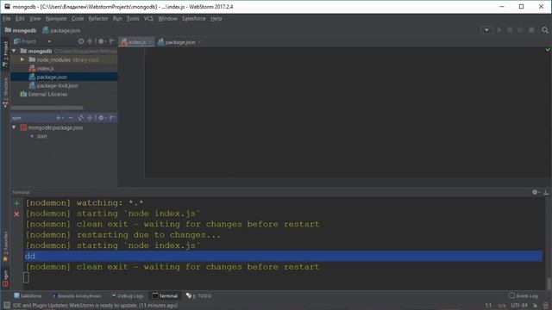Expand the node_modules folder
This screenshot has height=310, width=552.
tap(22, 59)
